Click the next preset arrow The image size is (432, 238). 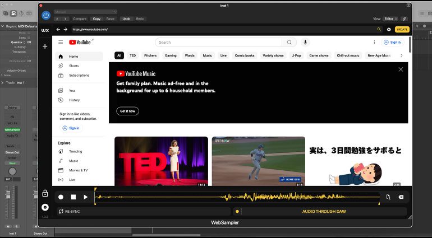click(65, 19)
